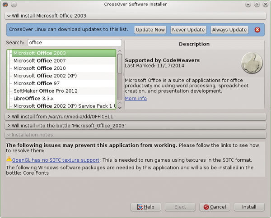Choose Never Update
The height and width of the screenshot is (218, 271).
click(188, 30)
